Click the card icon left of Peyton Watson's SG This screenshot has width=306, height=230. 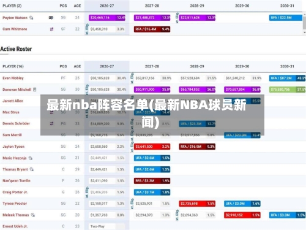(51, 18)
